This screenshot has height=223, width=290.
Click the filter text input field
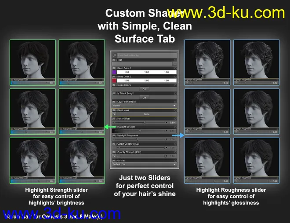(147, 55)
